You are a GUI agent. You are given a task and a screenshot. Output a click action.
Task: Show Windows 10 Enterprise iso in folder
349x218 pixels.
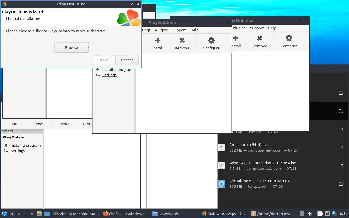pyautogui.click(x=341, y=166)
